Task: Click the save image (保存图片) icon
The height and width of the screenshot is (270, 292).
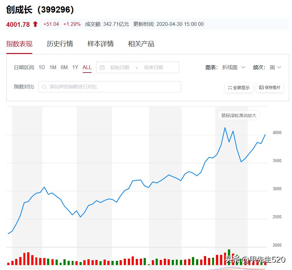Action: 270,88
